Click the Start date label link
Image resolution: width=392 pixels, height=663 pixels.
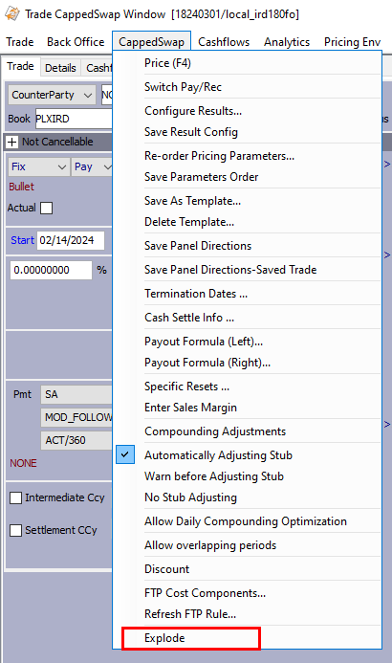[22, 240]
